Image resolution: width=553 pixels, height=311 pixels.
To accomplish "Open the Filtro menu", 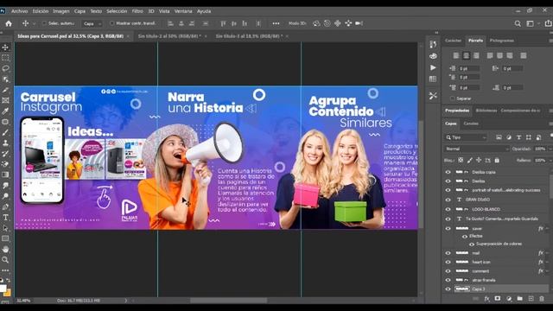I will click(137, 11).
